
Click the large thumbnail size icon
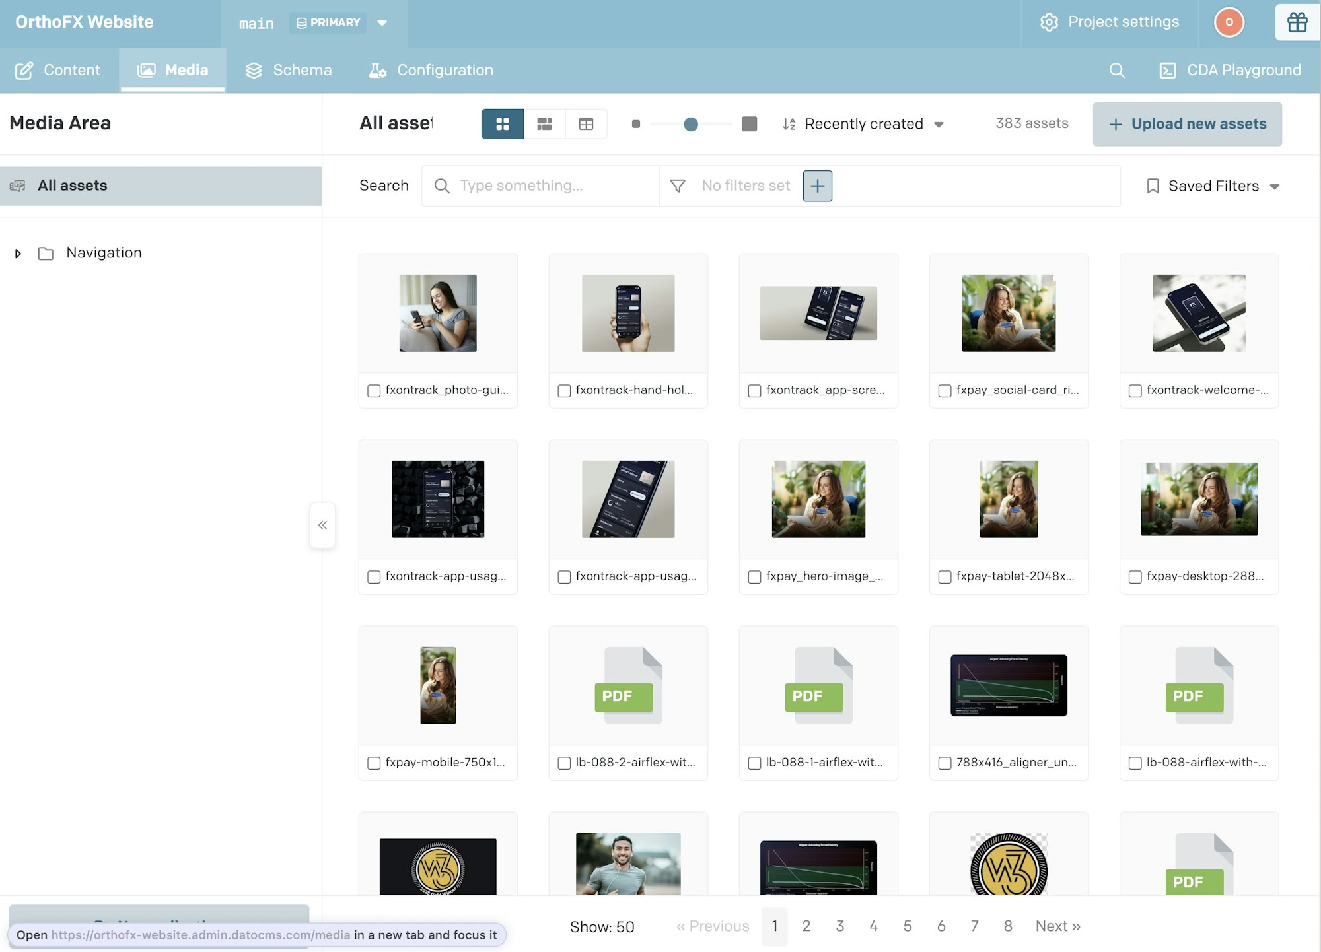749,124
